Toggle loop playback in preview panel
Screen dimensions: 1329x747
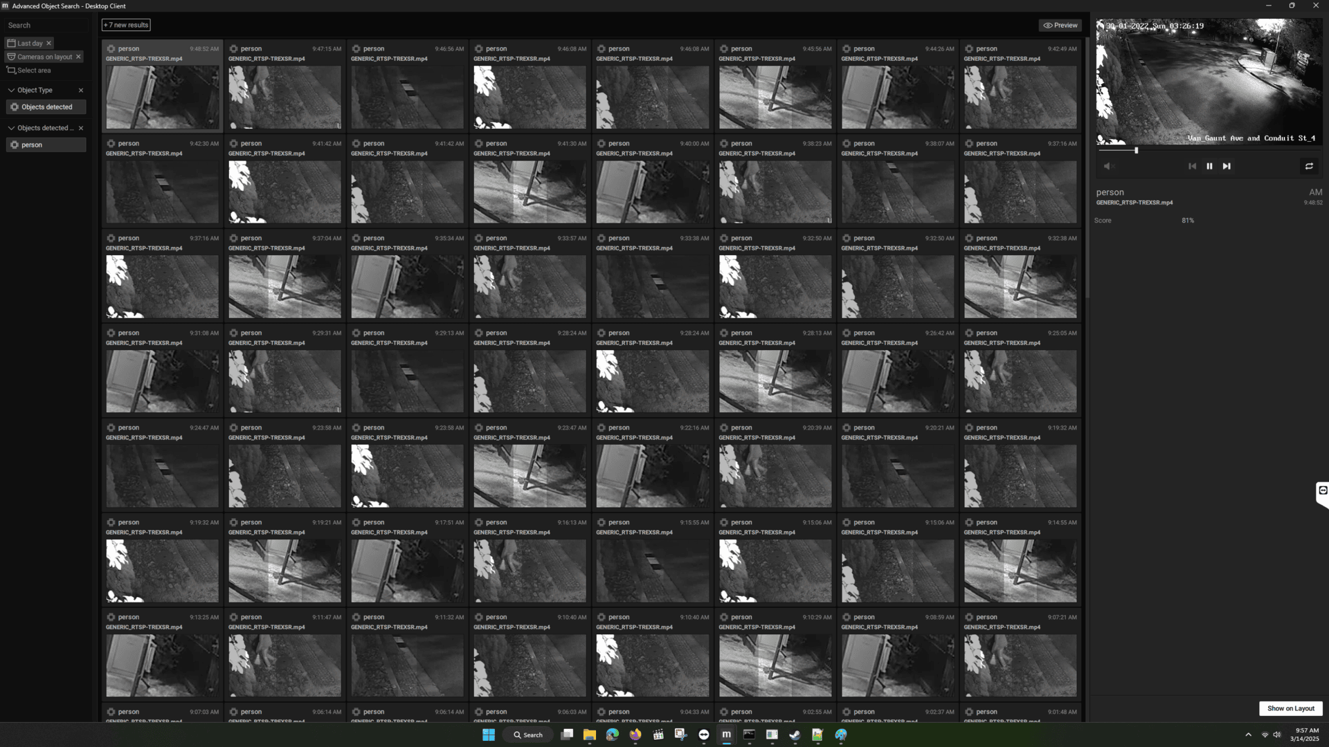click(1309, 166)
